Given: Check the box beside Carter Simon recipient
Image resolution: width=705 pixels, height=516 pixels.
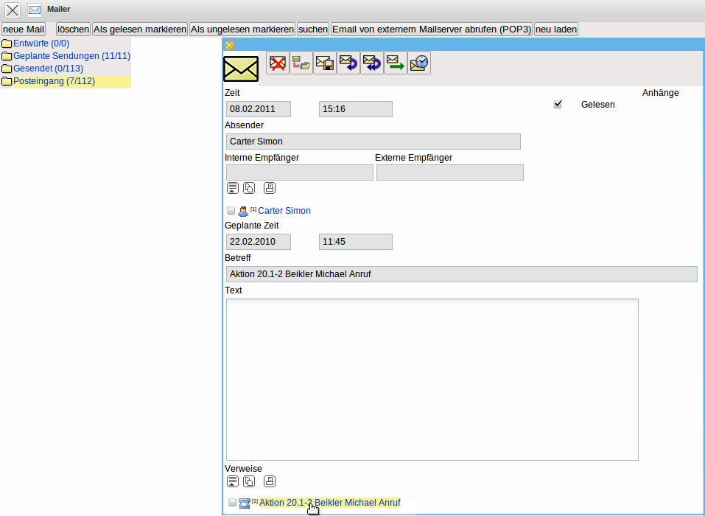Looking at the screenshot, I should pos(231,211).
